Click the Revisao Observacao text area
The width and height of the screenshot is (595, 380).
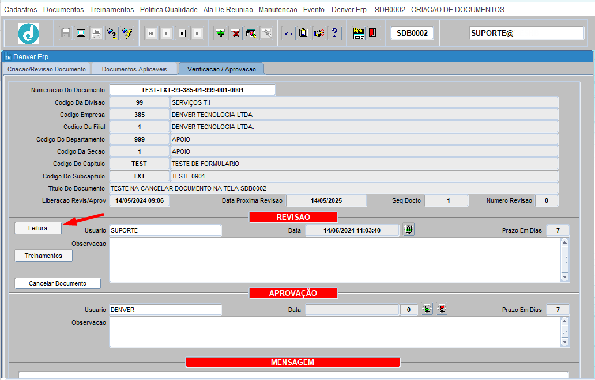point(335,260)
